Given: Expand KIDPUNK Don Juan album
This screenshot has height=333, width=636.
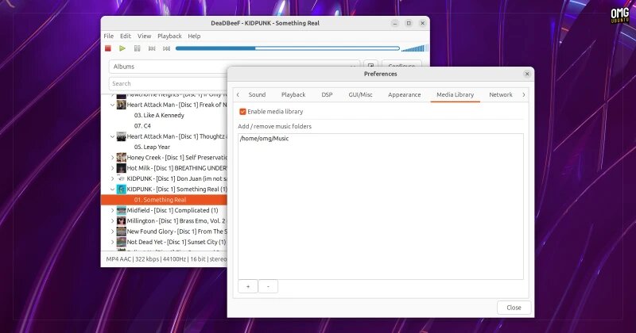Looking at the screenshot, I should 112,178.
